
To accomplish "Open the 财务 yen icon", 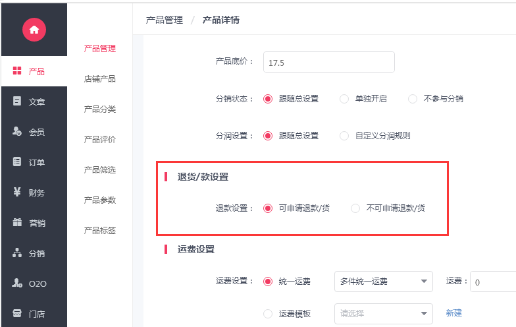I will tap(17, 192).
